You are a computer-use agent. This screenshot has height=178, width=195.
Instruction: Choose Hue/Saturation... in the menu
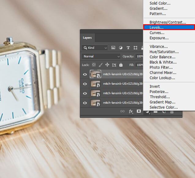(164, 52)
